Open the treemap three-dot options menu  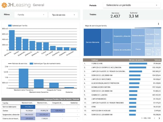point(158,24)
